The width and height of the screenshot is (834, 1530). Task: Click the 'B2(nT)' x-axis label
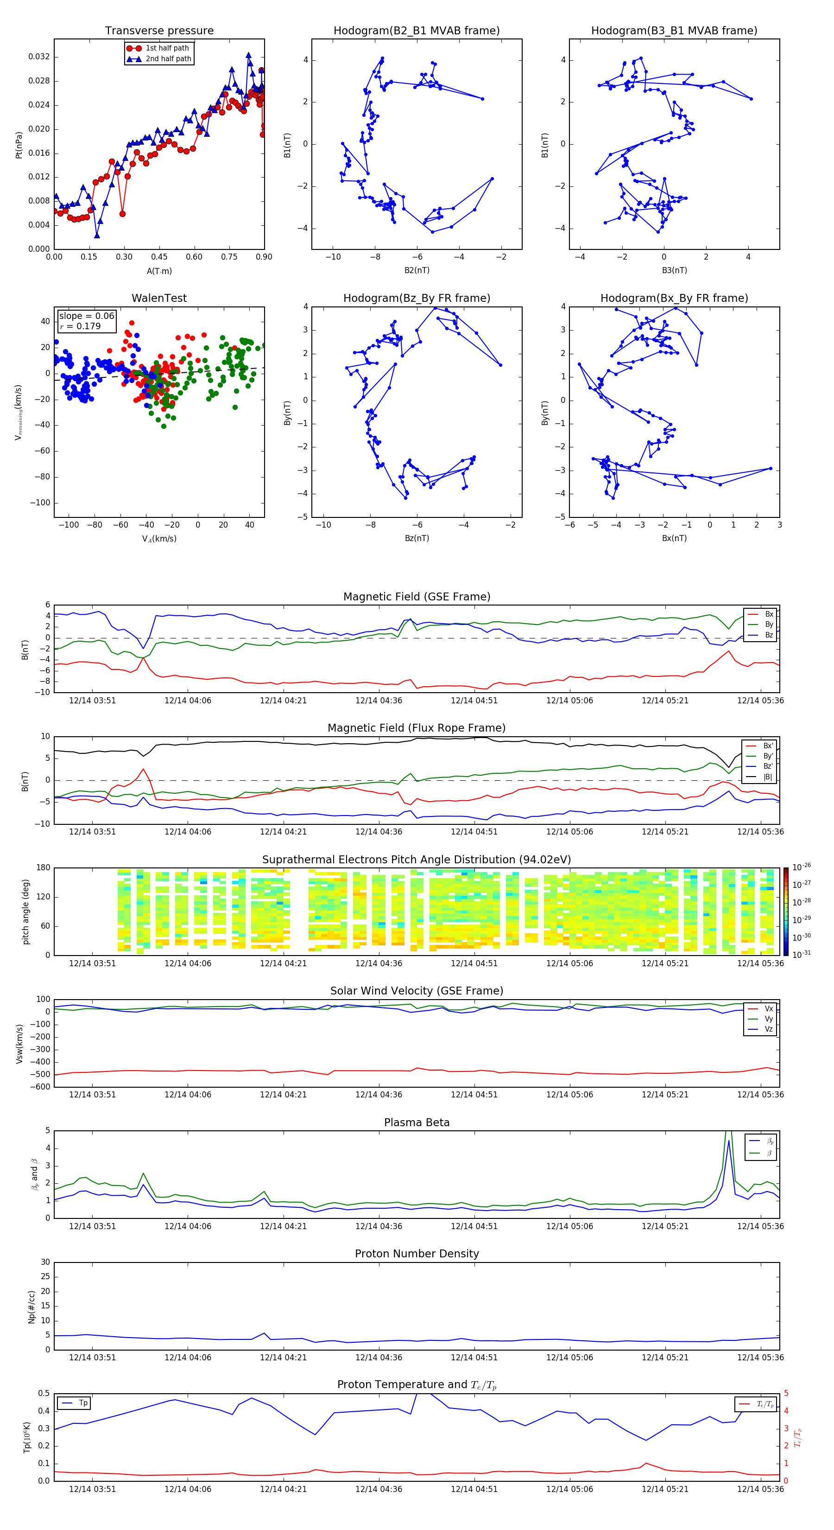pyautogui.click(x=417, y=270)
